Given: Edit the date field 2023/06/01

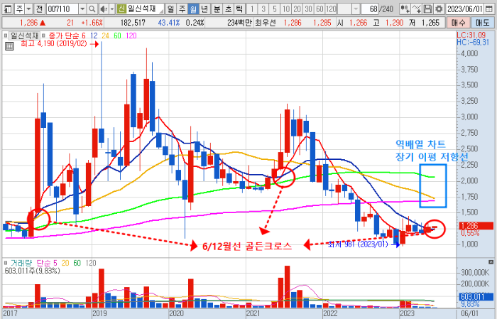Looking at the screenshot, I should click(x=465, y=9).
